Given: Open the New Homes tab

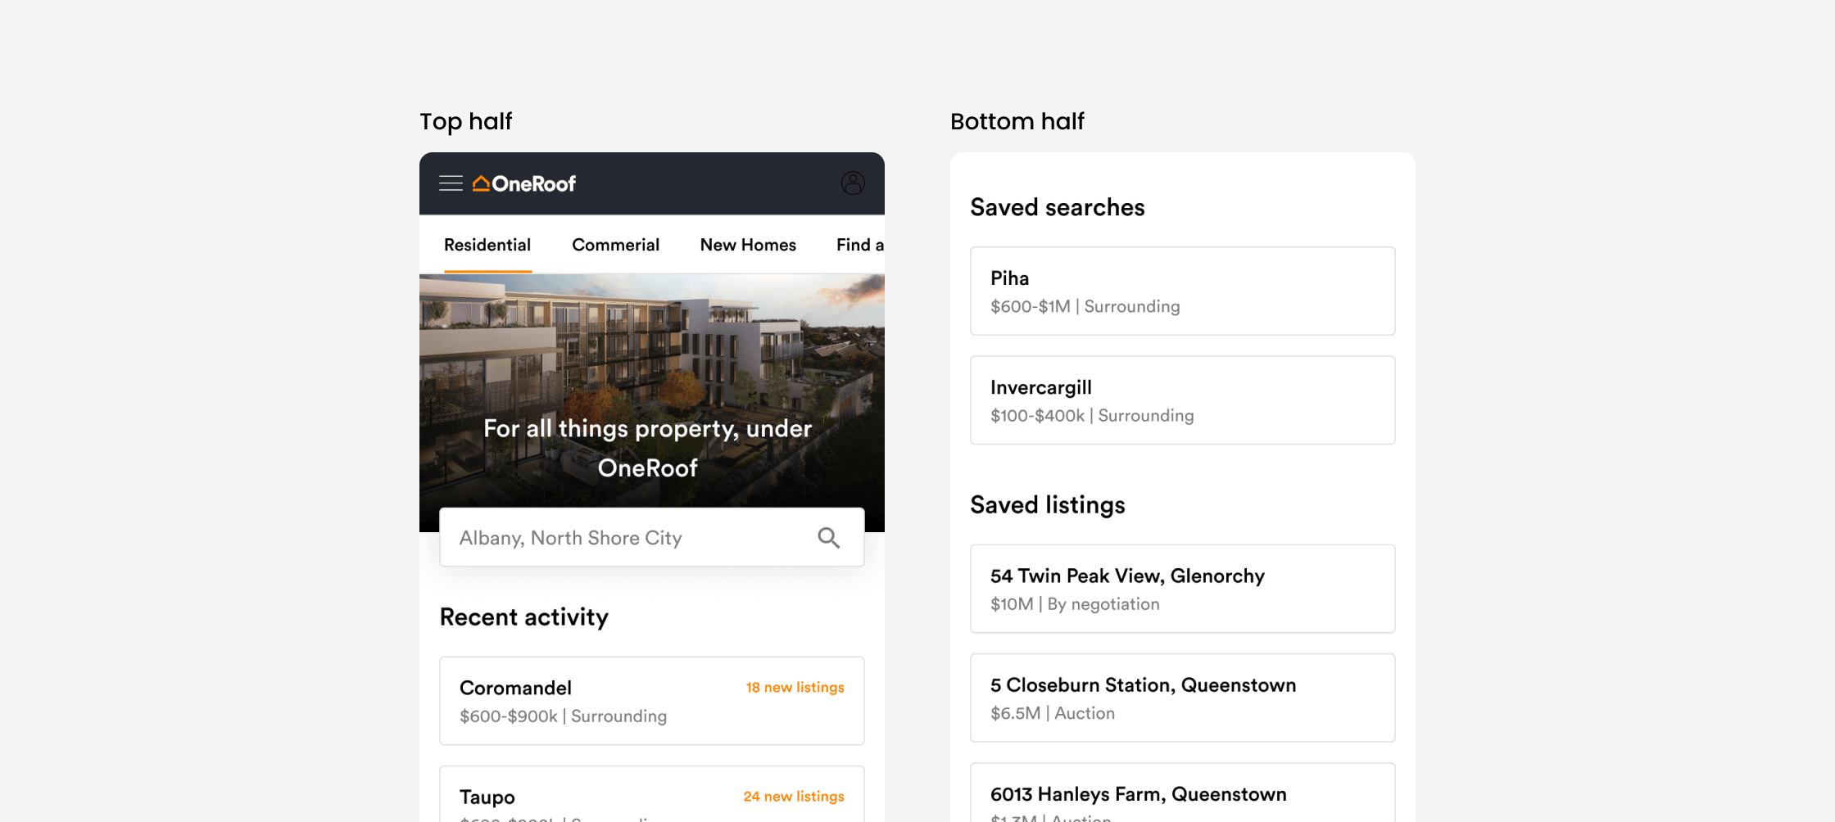Looking at the screenshot, I should 748,245.
